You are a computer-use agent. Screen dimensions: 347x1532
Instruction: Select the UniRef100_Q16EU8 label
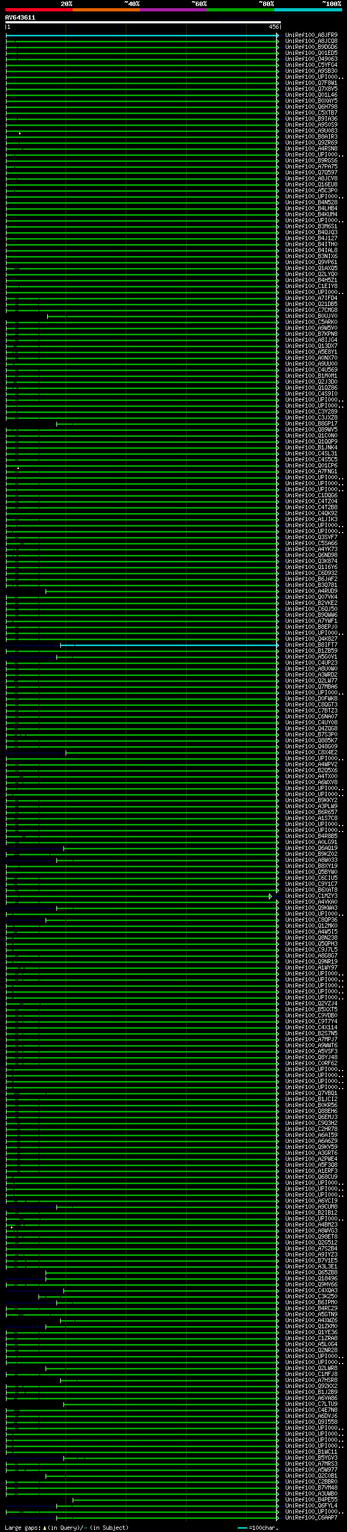[x=311, y=184]
